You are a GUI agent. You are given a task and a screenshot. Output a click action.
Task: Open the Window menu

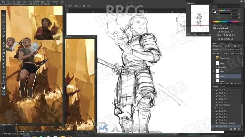coord(55,2)
